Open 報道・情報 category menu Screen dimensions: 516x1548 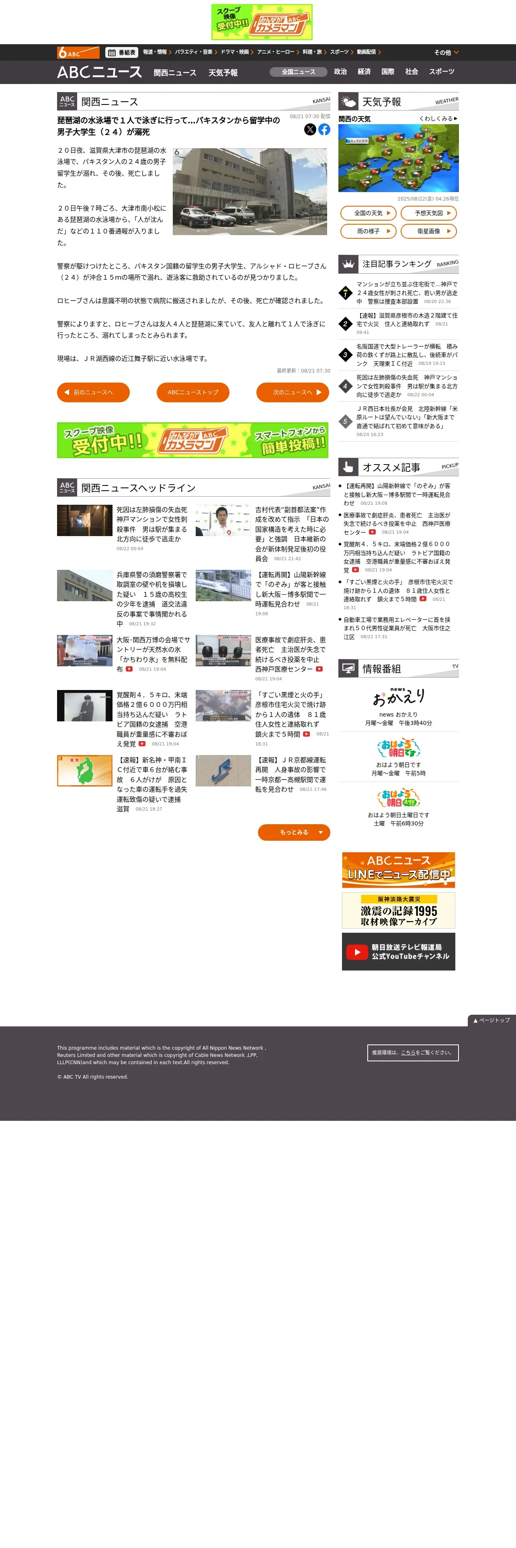157,52
